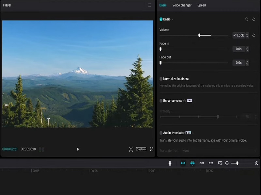Enable the Enhance voice option
The width and height of the screenshot is (261, 195).
[161, 101]
